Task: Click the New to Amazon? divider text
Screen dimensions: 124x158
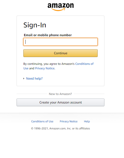Action: pyautogui.click(x=60, y=94)
